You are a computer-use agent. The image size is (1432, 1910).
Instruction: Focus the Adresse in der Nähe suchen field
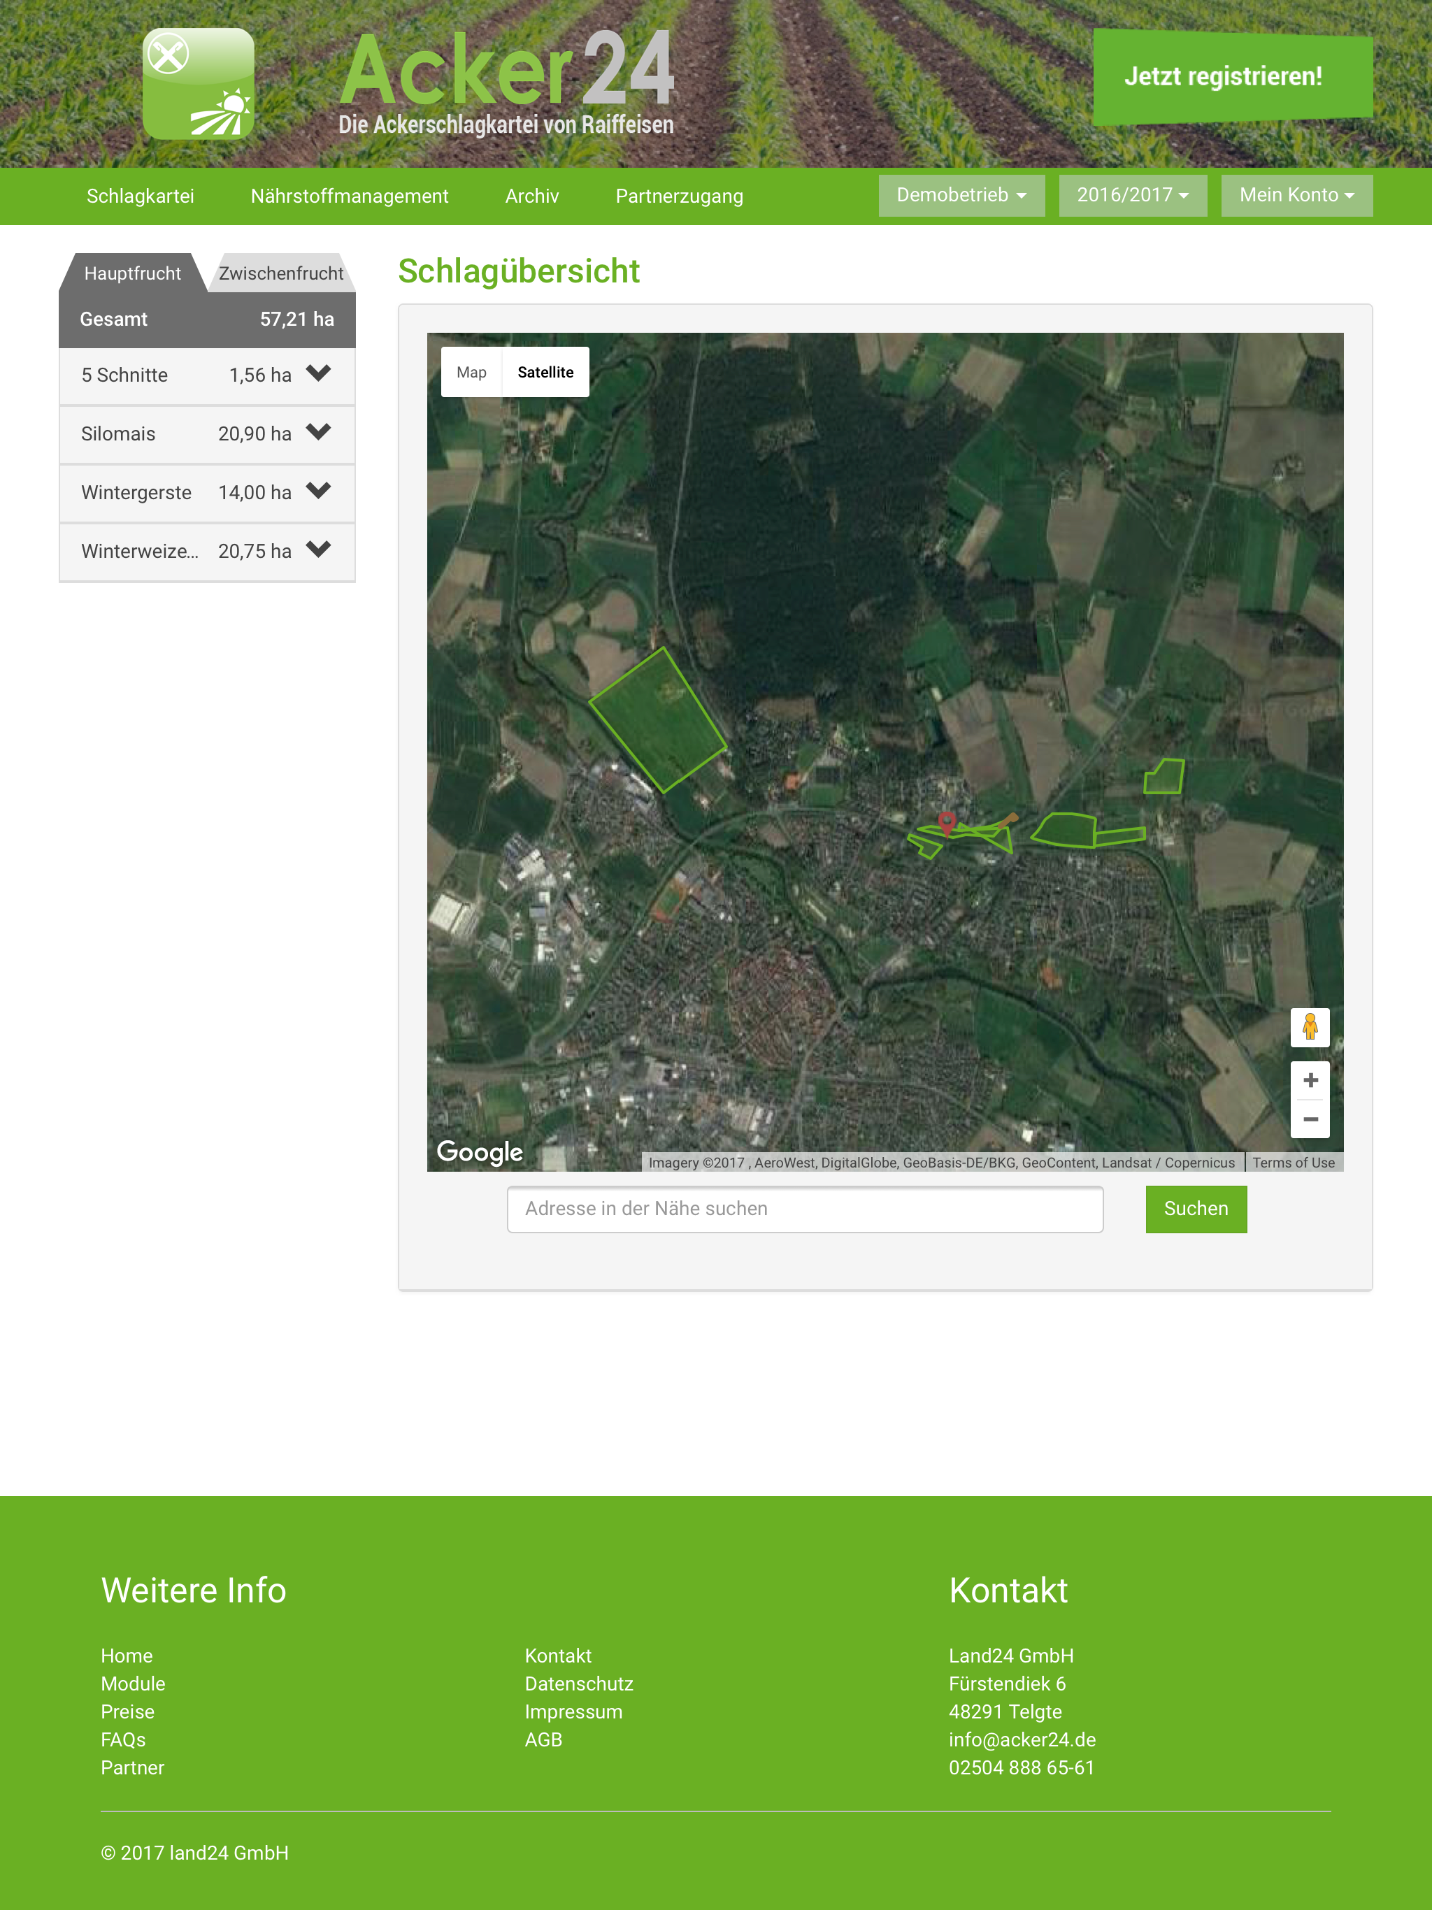(805, 1209)
